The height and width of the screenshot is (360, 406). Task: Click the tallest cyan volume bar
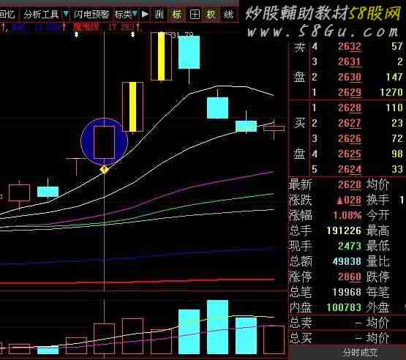coord(217,327)
